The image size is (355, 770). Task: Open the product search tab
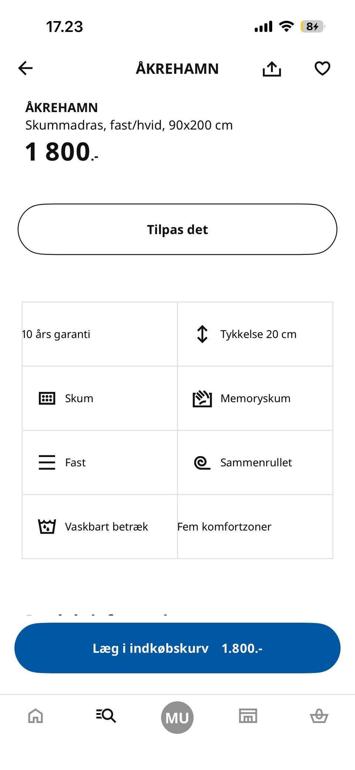tap(106, 716)
